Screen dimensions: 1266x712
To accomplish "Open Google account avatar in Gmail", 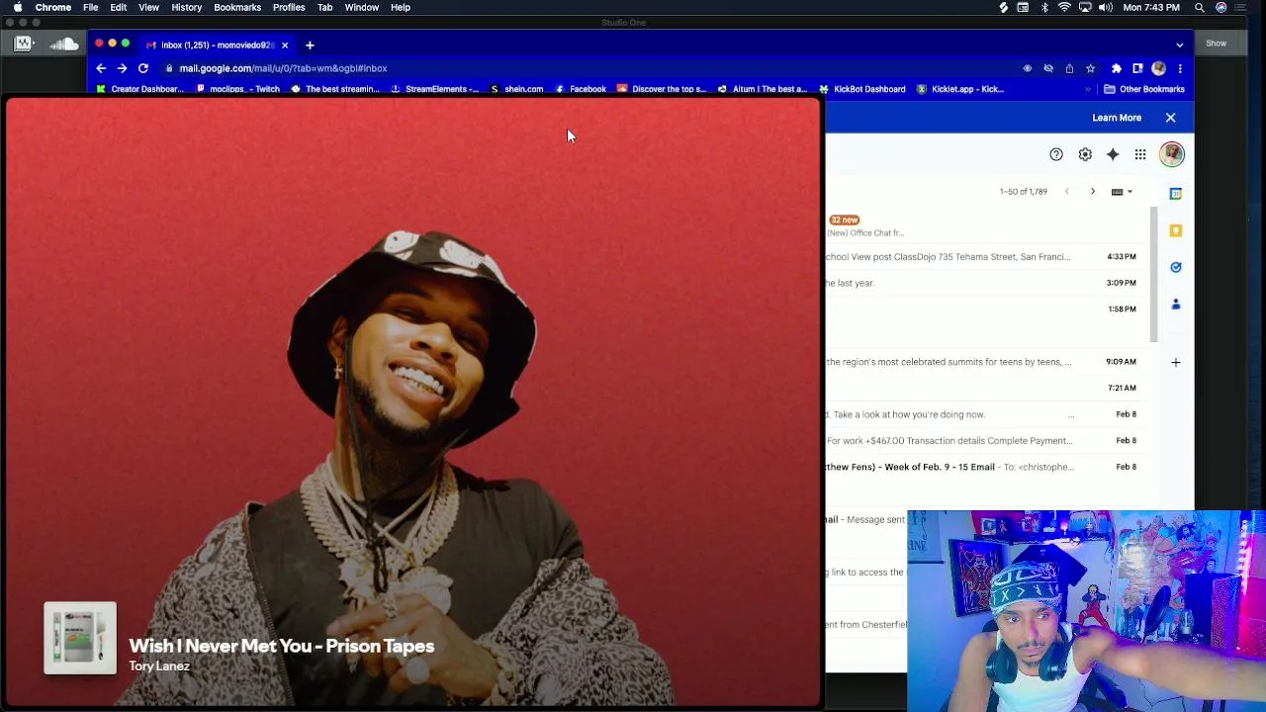I will 1172,154.
